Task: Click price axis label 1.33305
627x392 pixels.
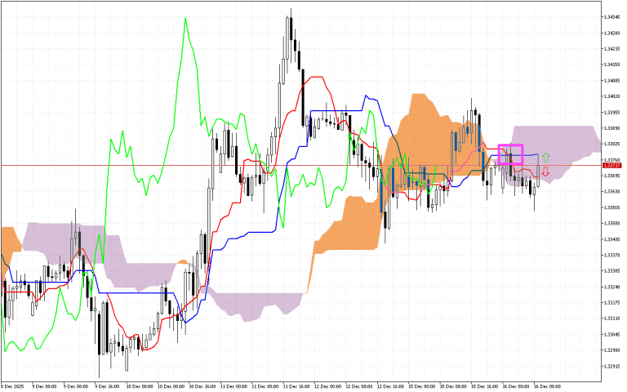Action: [x=612, y=271]
